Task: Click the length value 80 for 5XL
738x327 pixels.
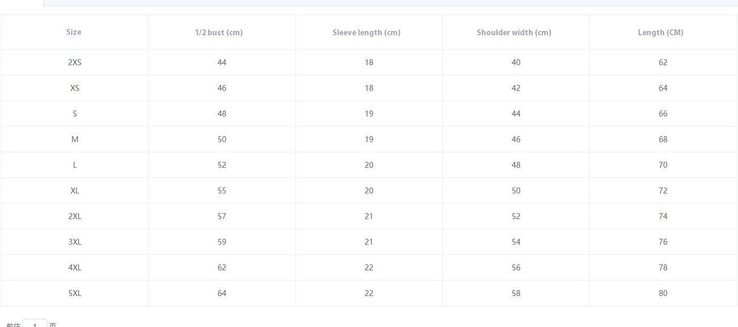Action: click(663, 293)
